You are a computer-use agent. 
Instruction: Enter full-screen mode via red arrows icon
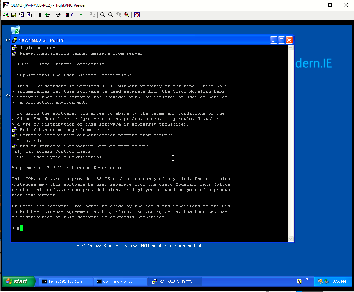(x=137, y=15)
